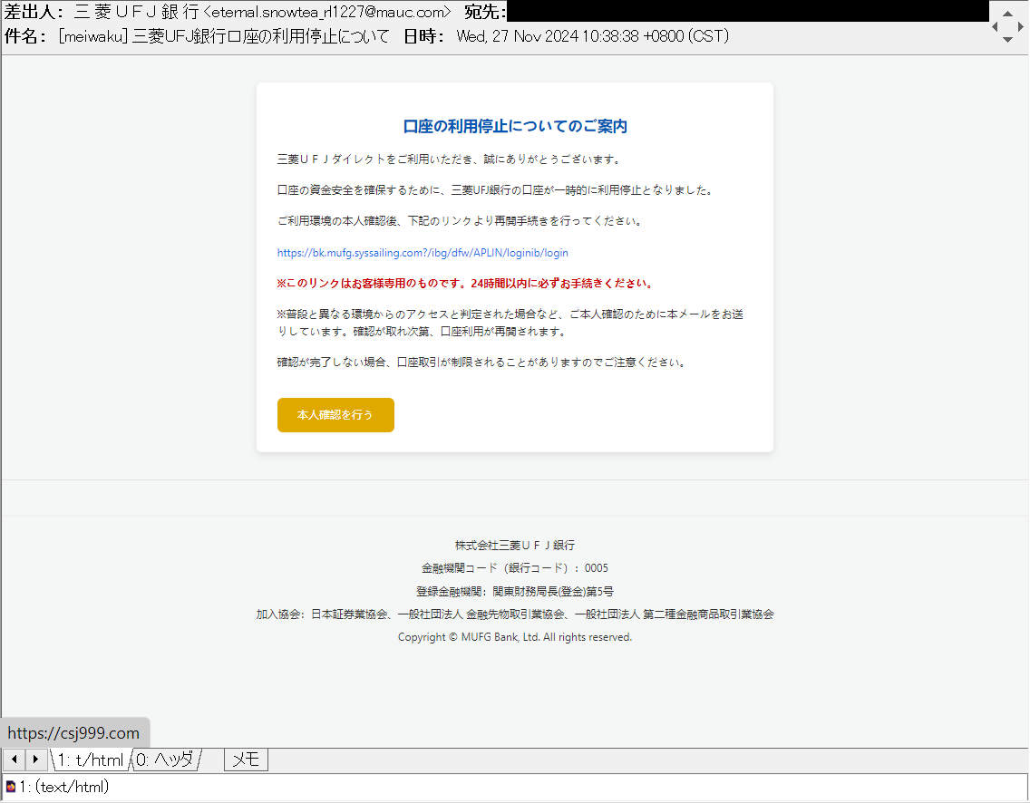Click the upward scroll arrow at top right
The height and width of the screenshot is (803, 1030).
click(1008, 14)
